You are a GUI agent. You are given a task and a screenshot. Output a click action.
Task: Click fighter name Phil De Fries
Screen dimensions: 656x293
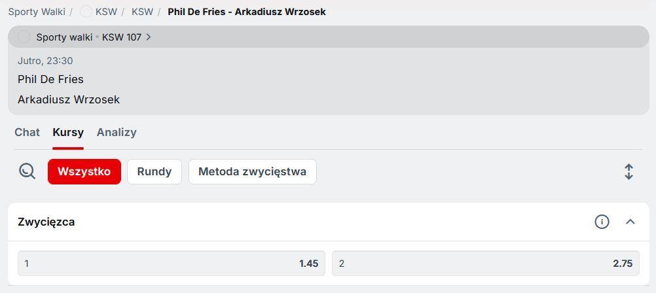[50, 79]
